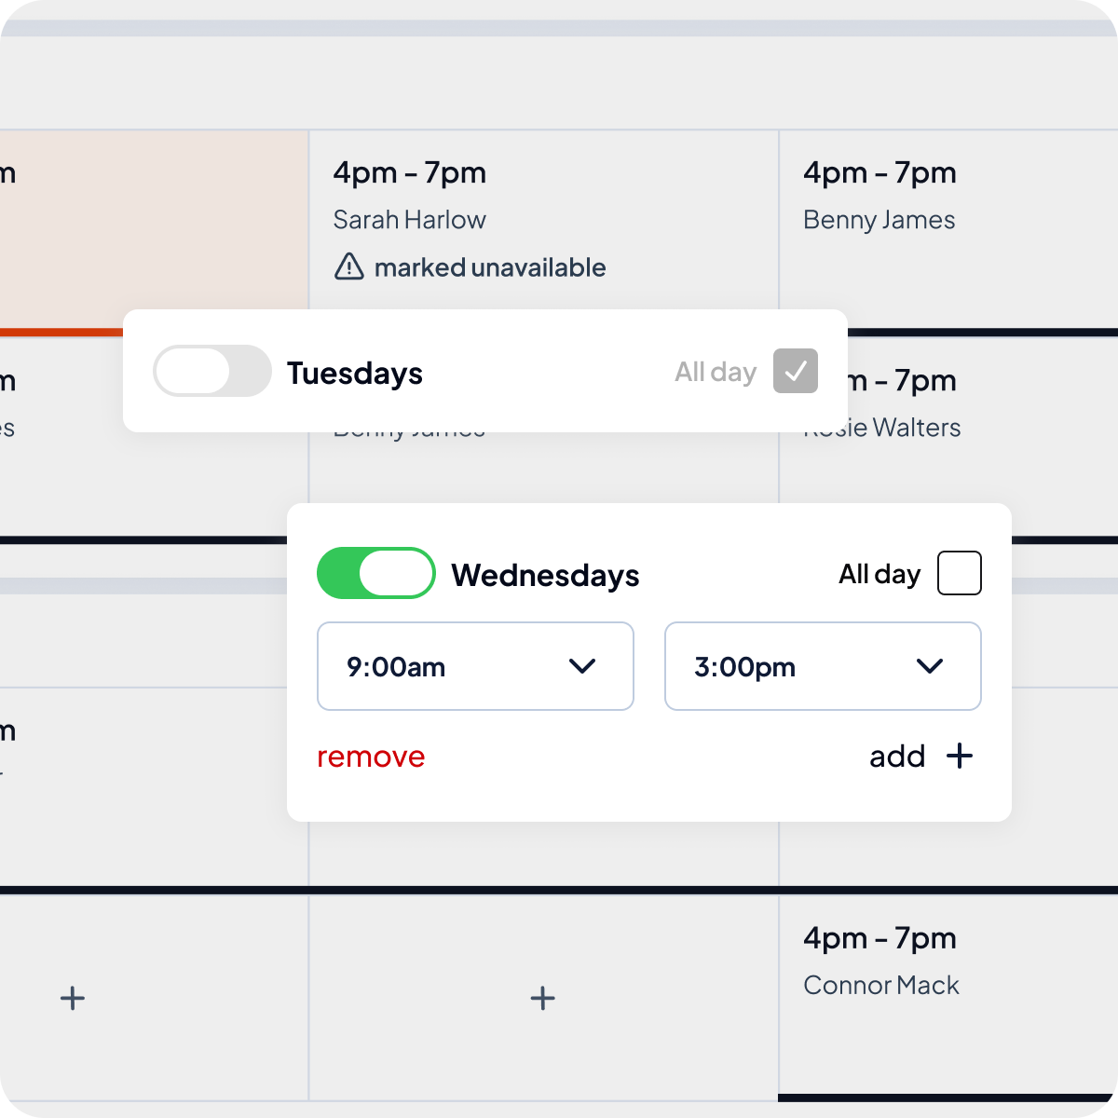Click the plus icon in the middle empty cell

[x=542, y=998]
